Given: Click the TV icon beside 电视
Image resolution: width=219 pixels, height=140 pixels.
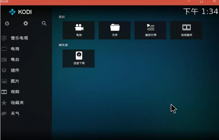Looking at the screenshot, I should (x=4, y=49).
